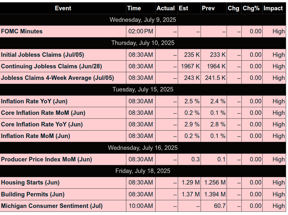This screenshot has height=215, width=288.
Task: Click the Chg% column header
Action: (251, 8)
